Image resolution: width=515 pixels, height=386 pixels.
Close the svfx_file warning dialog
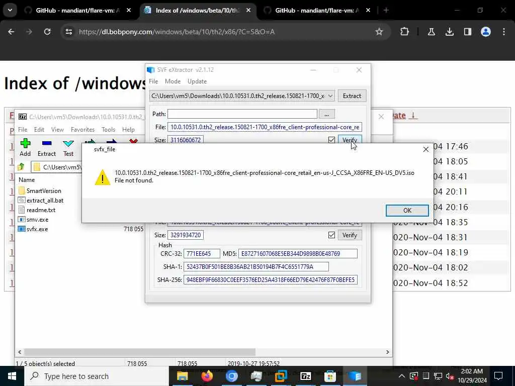coord(425,149)
